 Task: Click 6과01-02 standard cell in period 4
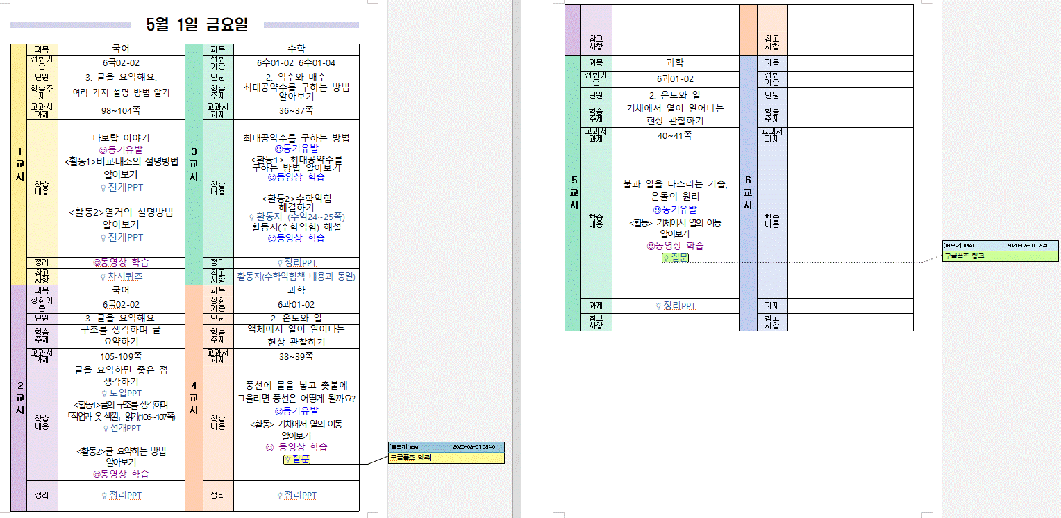point(296,304)
